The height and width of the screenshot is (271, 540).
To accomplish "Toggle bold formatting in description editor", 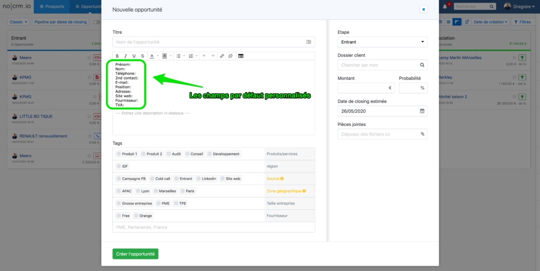I will point(117,55).
